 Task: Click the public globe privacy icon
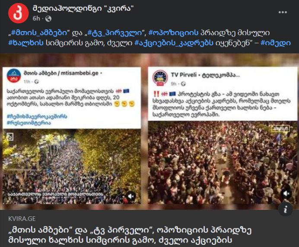click(x=48, y=19)
